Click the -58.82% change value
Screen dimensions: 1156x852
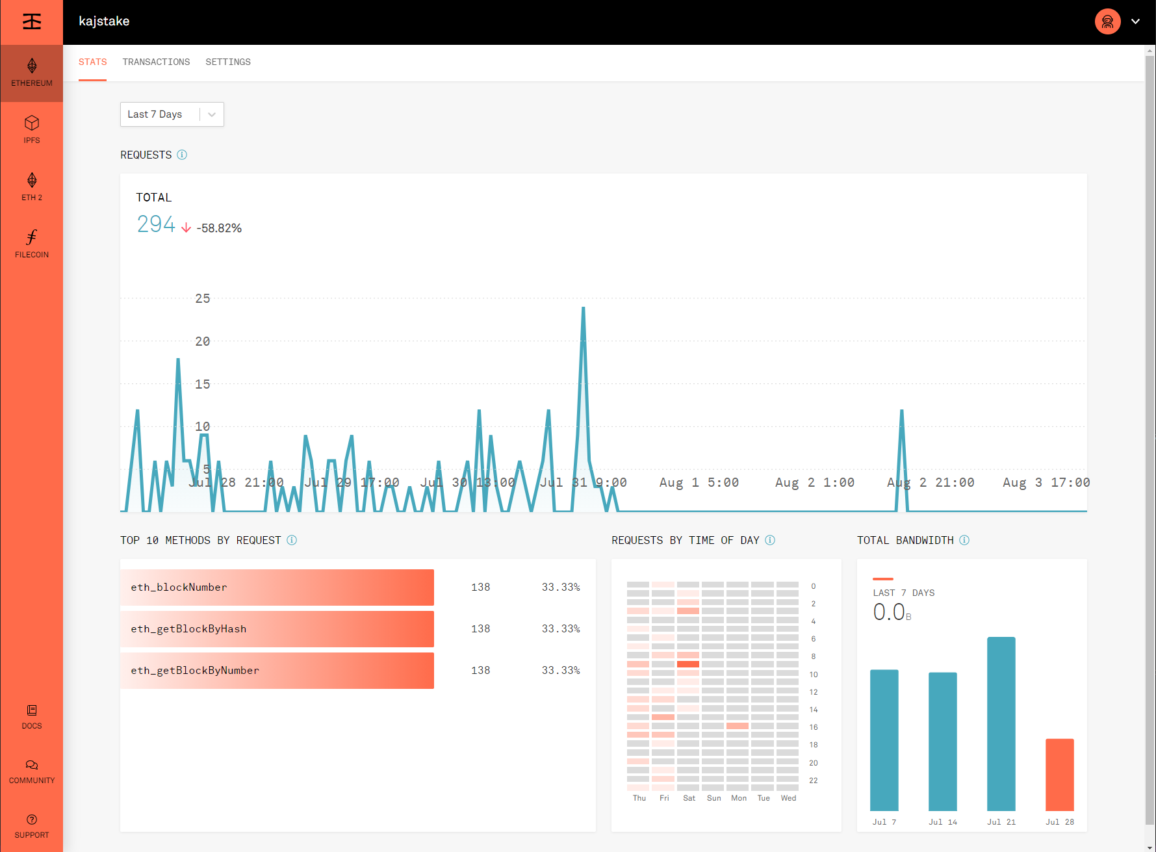(219, 228)
